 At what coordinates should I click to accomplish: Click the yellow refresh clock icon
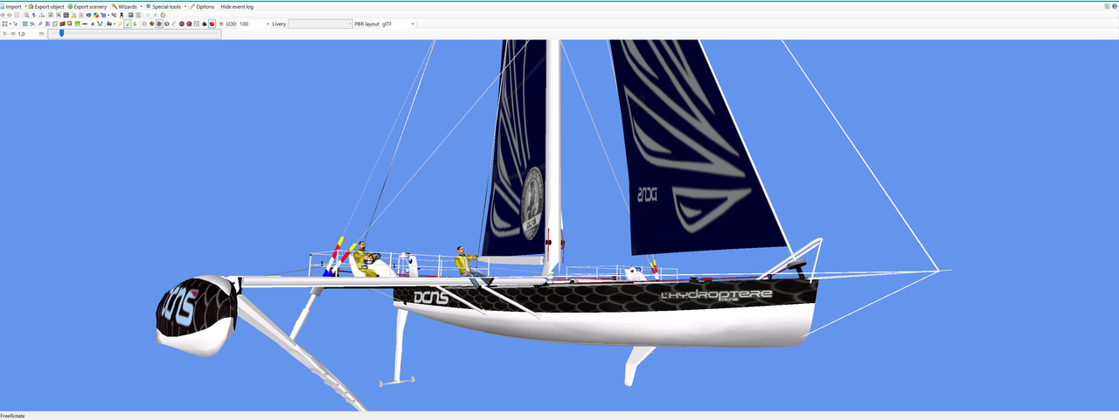(163, 15)
